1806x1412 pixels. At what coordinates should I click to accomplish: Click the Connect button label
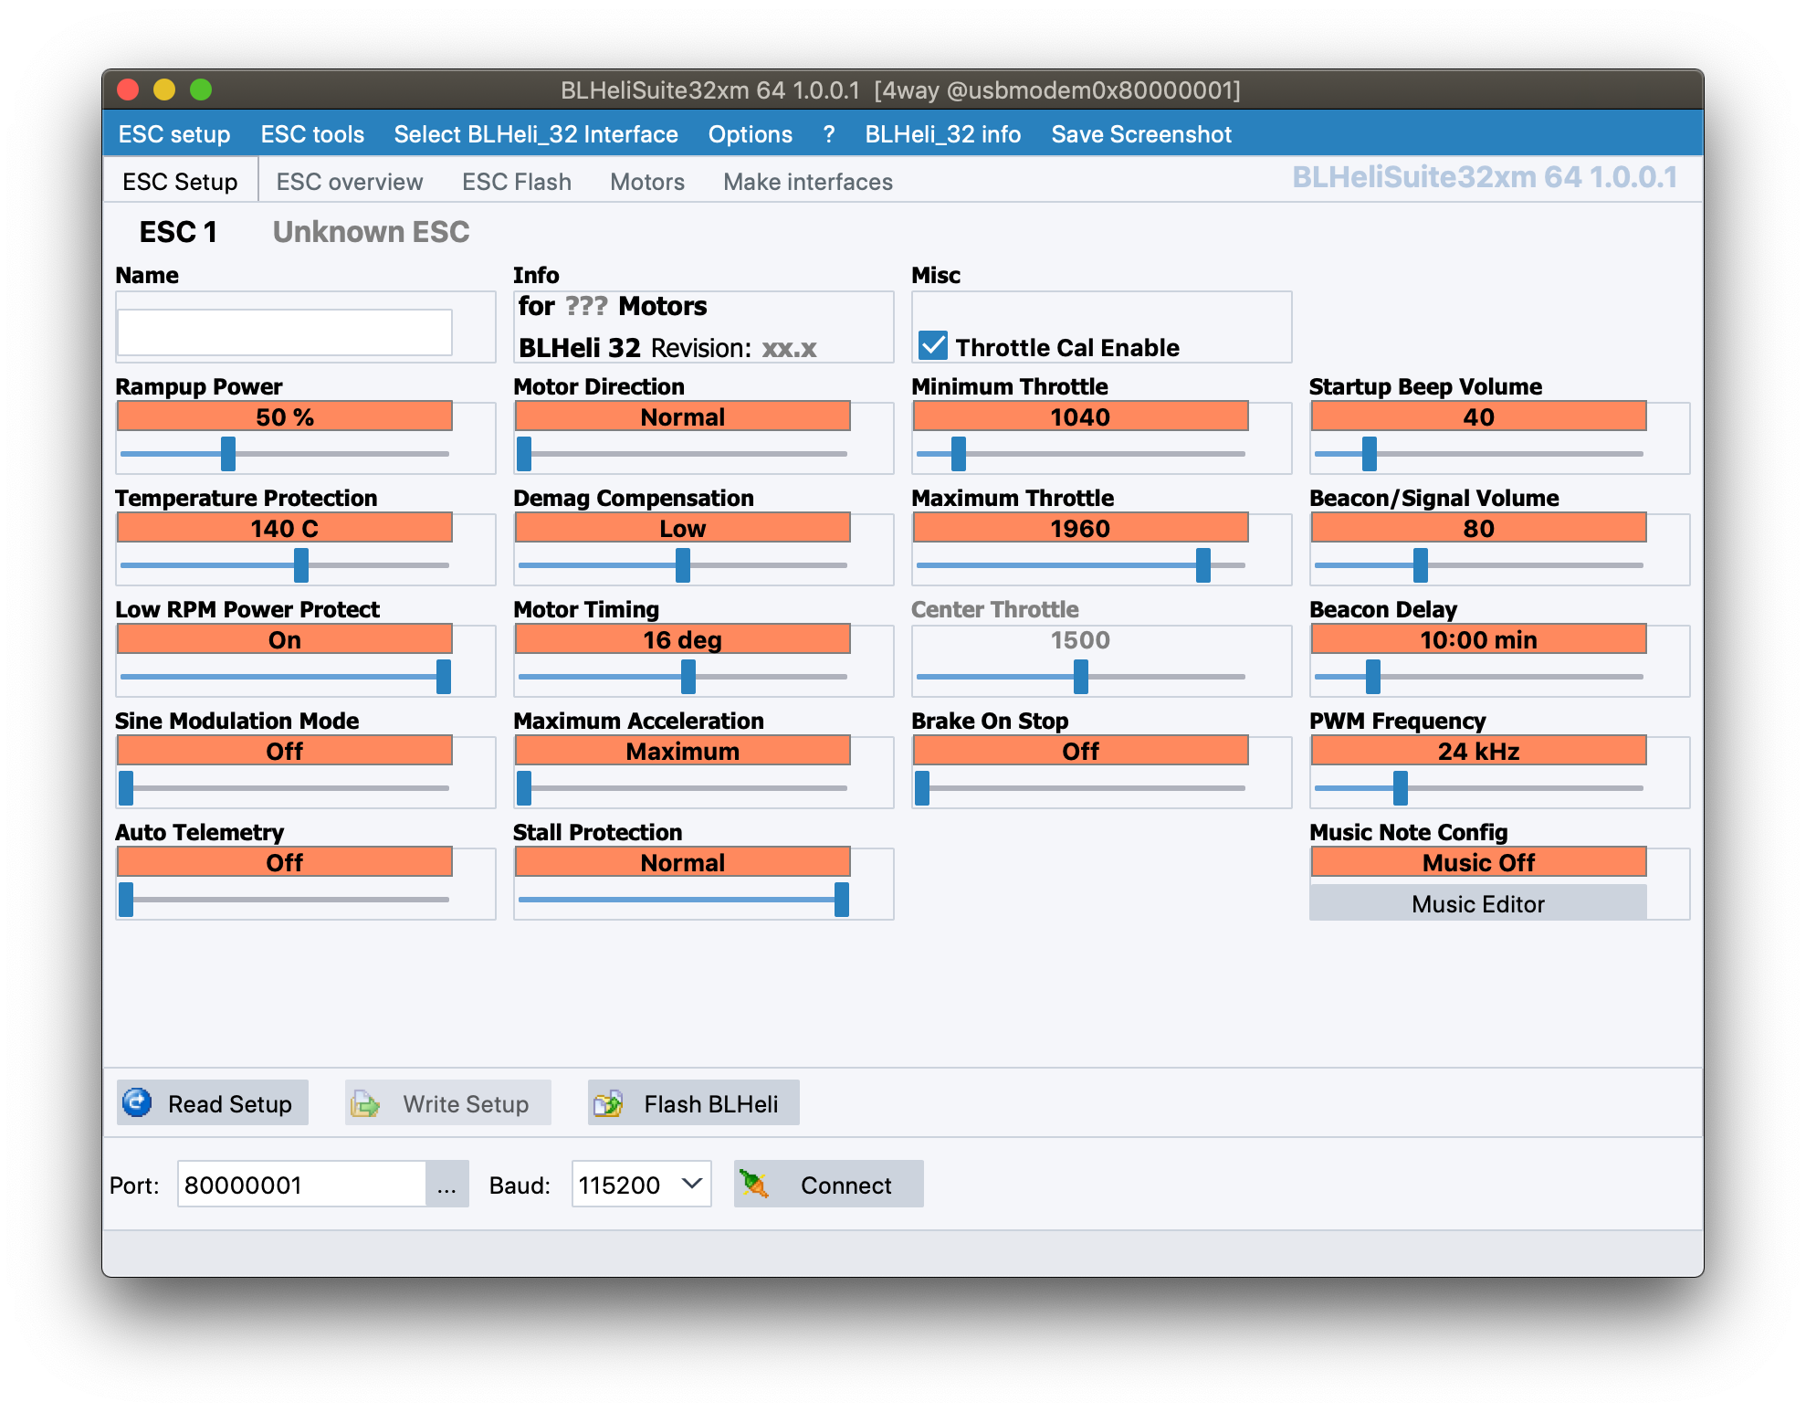coord(846,1185)
